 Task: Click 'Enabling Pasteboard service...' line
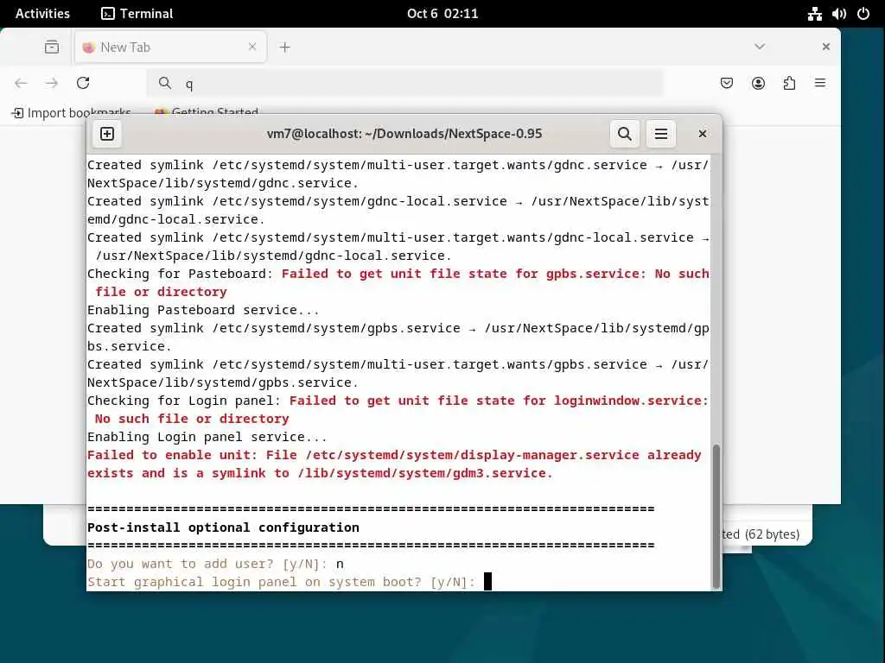click(x=202, y=310)
